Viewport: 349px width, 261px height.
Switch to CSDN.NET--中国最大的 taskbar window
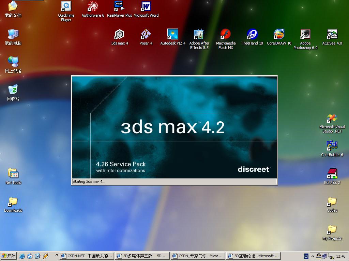(87, 256)
